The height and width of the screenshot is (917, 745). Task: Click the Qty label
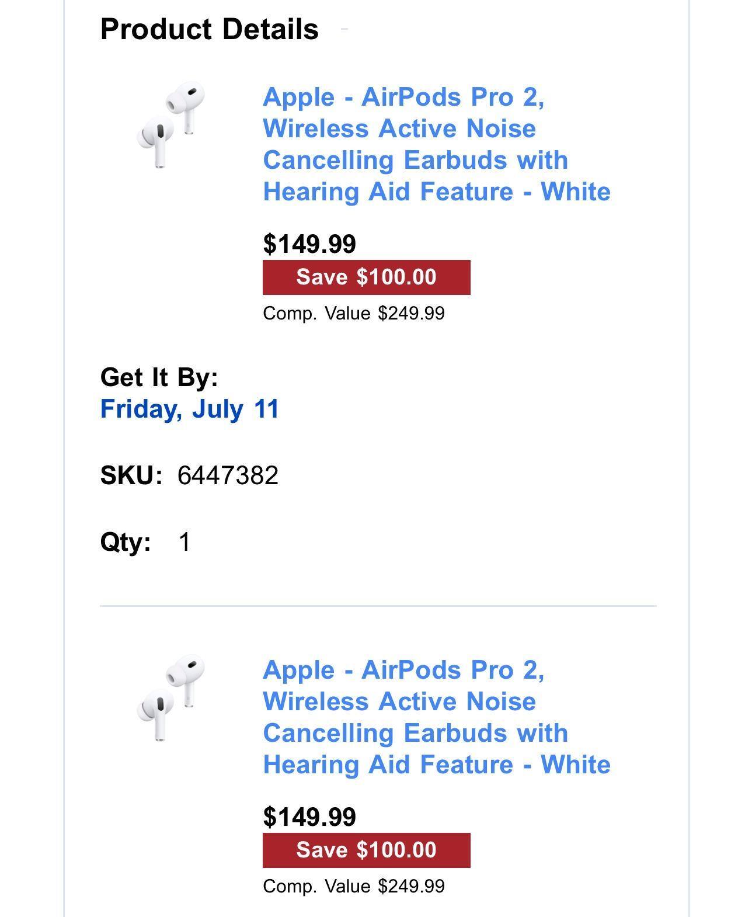pos(126,542)
